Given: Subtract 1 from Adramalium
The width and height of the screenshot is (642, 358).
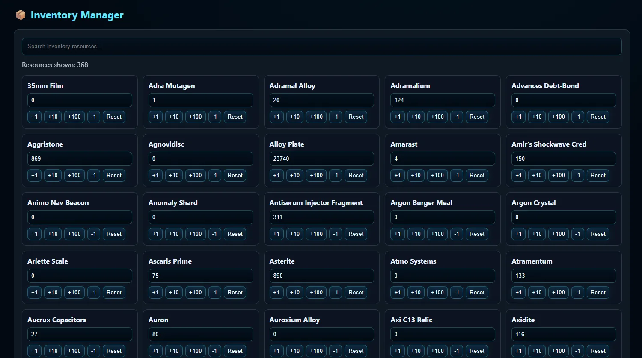Looking at the screenshot, I should [457, 117].
